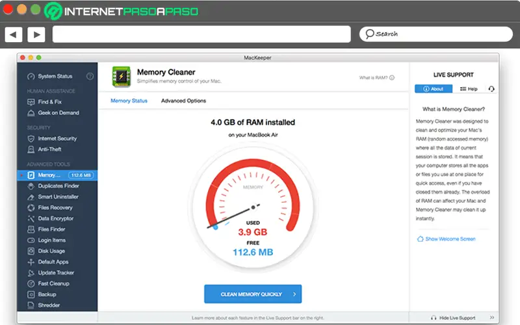The image size is (520, 325).
Task: Open Backup icon
Action: pos(31,294)
